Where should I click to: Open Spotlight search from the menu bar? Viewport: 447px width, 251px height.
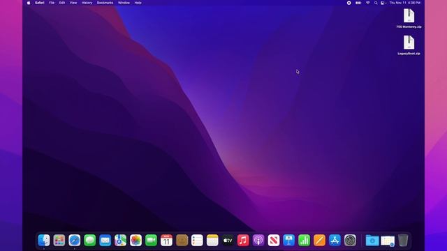[376, 3]
